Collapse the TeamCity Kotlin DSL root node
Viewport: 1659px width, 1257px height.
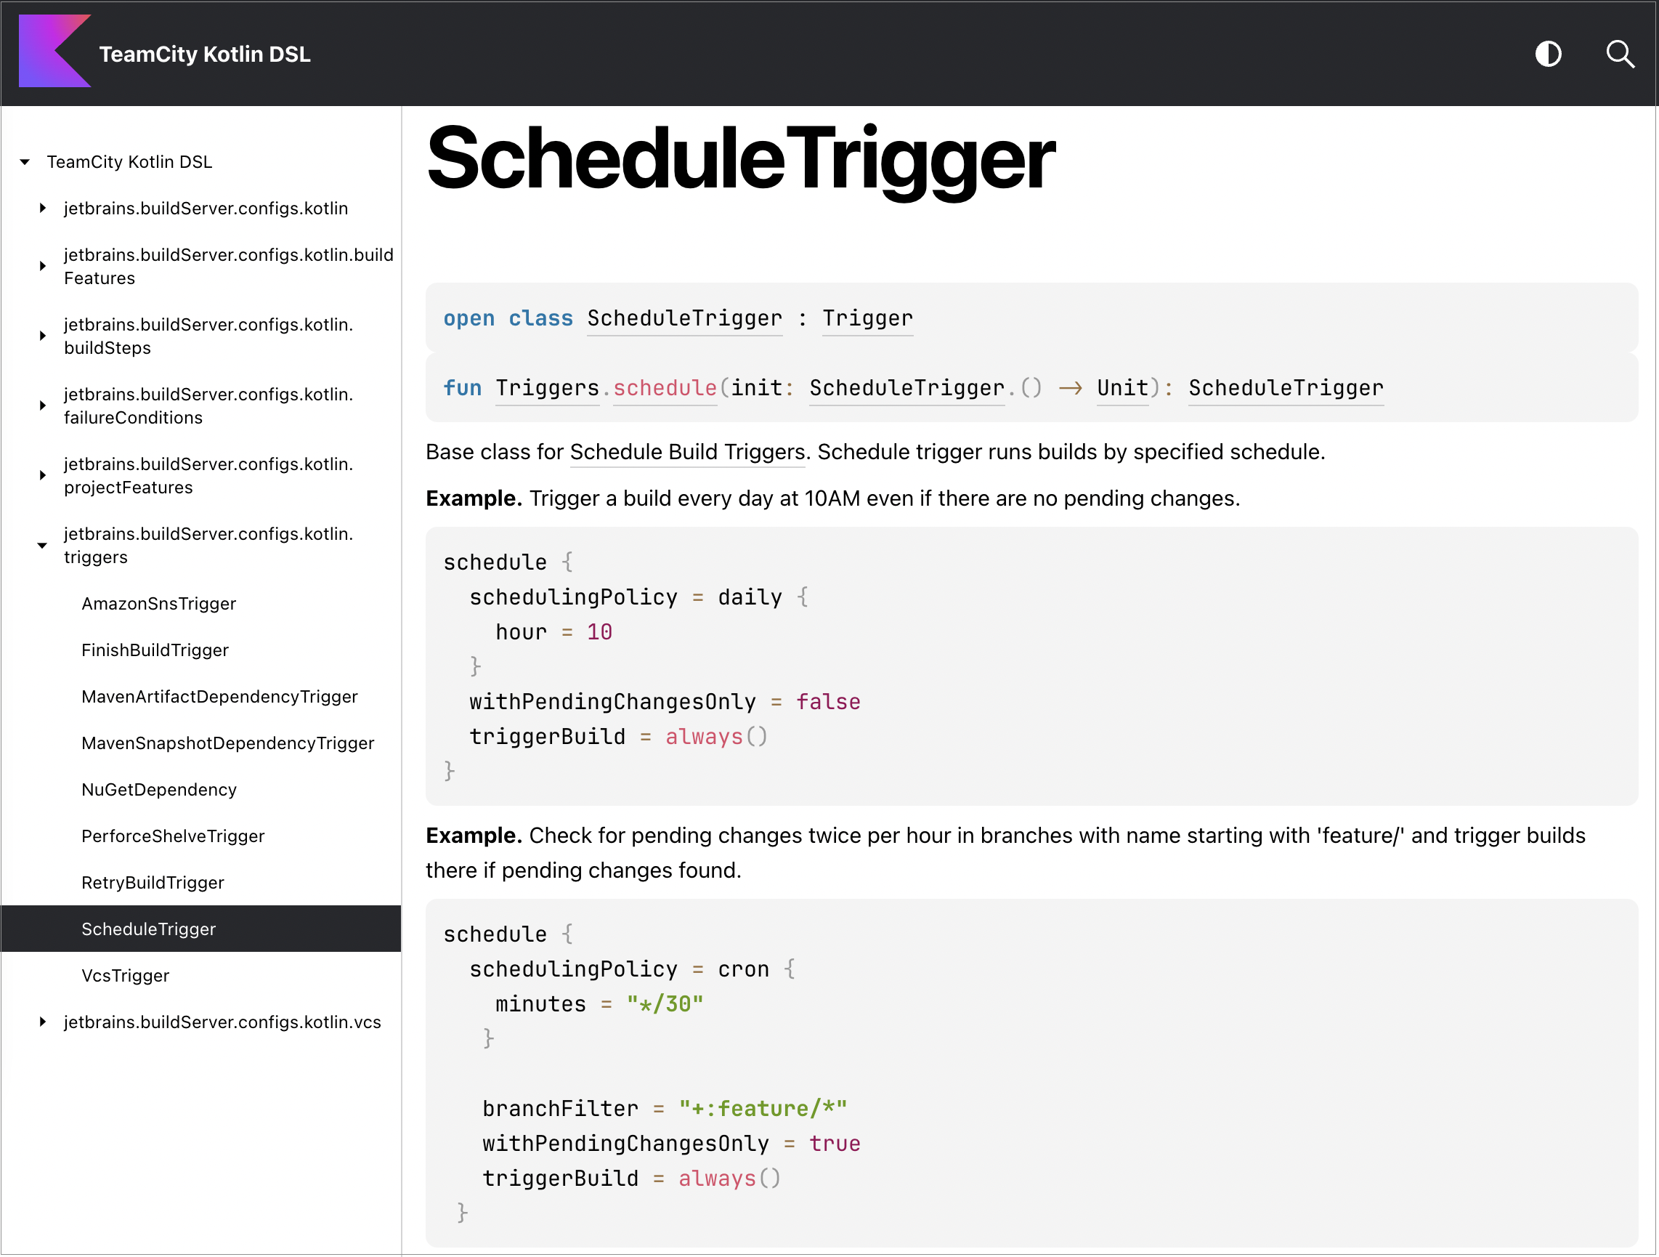point(25,162)
